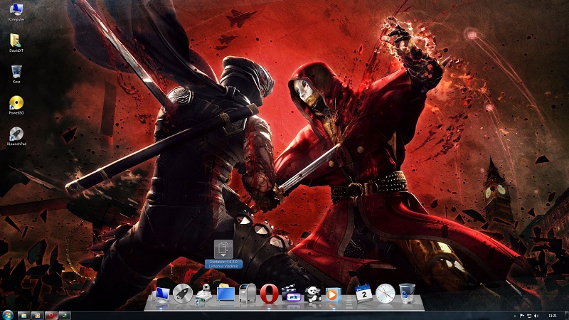
Task: Click the panda icon in dock
Action: pyautogui.click(x=312, y=294)
